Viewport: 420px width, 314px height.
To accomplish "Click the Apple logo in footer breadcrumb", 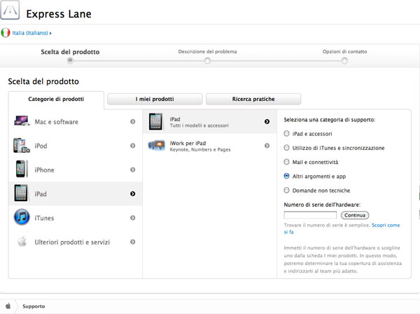I will [8, 306].
